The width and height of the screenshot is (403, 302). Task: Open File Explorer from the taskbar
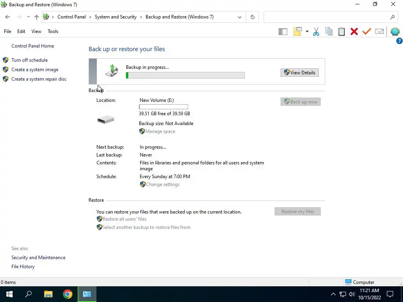(x=48, y=294)
